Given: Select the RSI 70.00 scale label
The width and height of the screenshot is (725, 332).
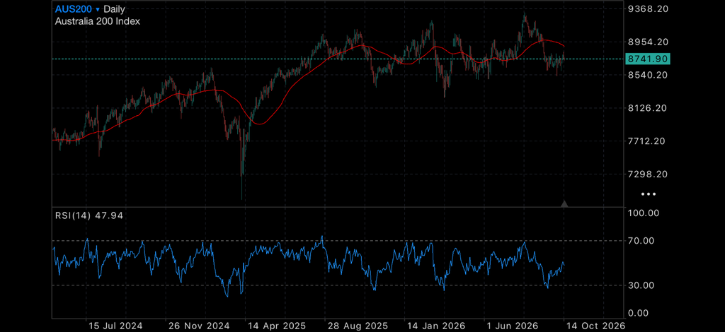Looking at the screenshot, I should (641, 241).
